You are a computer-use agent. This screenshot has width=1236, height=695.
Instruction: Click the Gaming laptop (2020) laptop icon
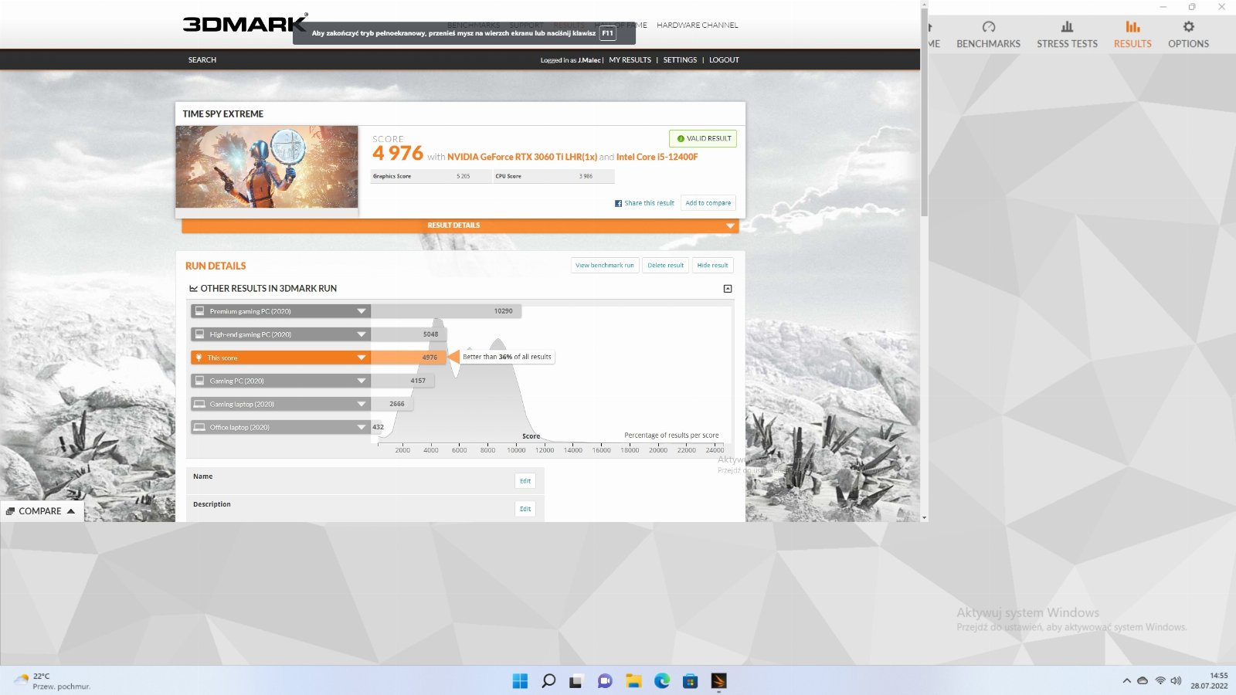tap(199, 404)
